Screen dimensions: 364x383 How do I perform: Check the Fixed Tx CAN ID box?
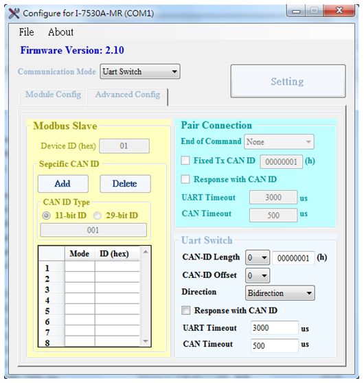pyautogui.click(x=185, y=161)
